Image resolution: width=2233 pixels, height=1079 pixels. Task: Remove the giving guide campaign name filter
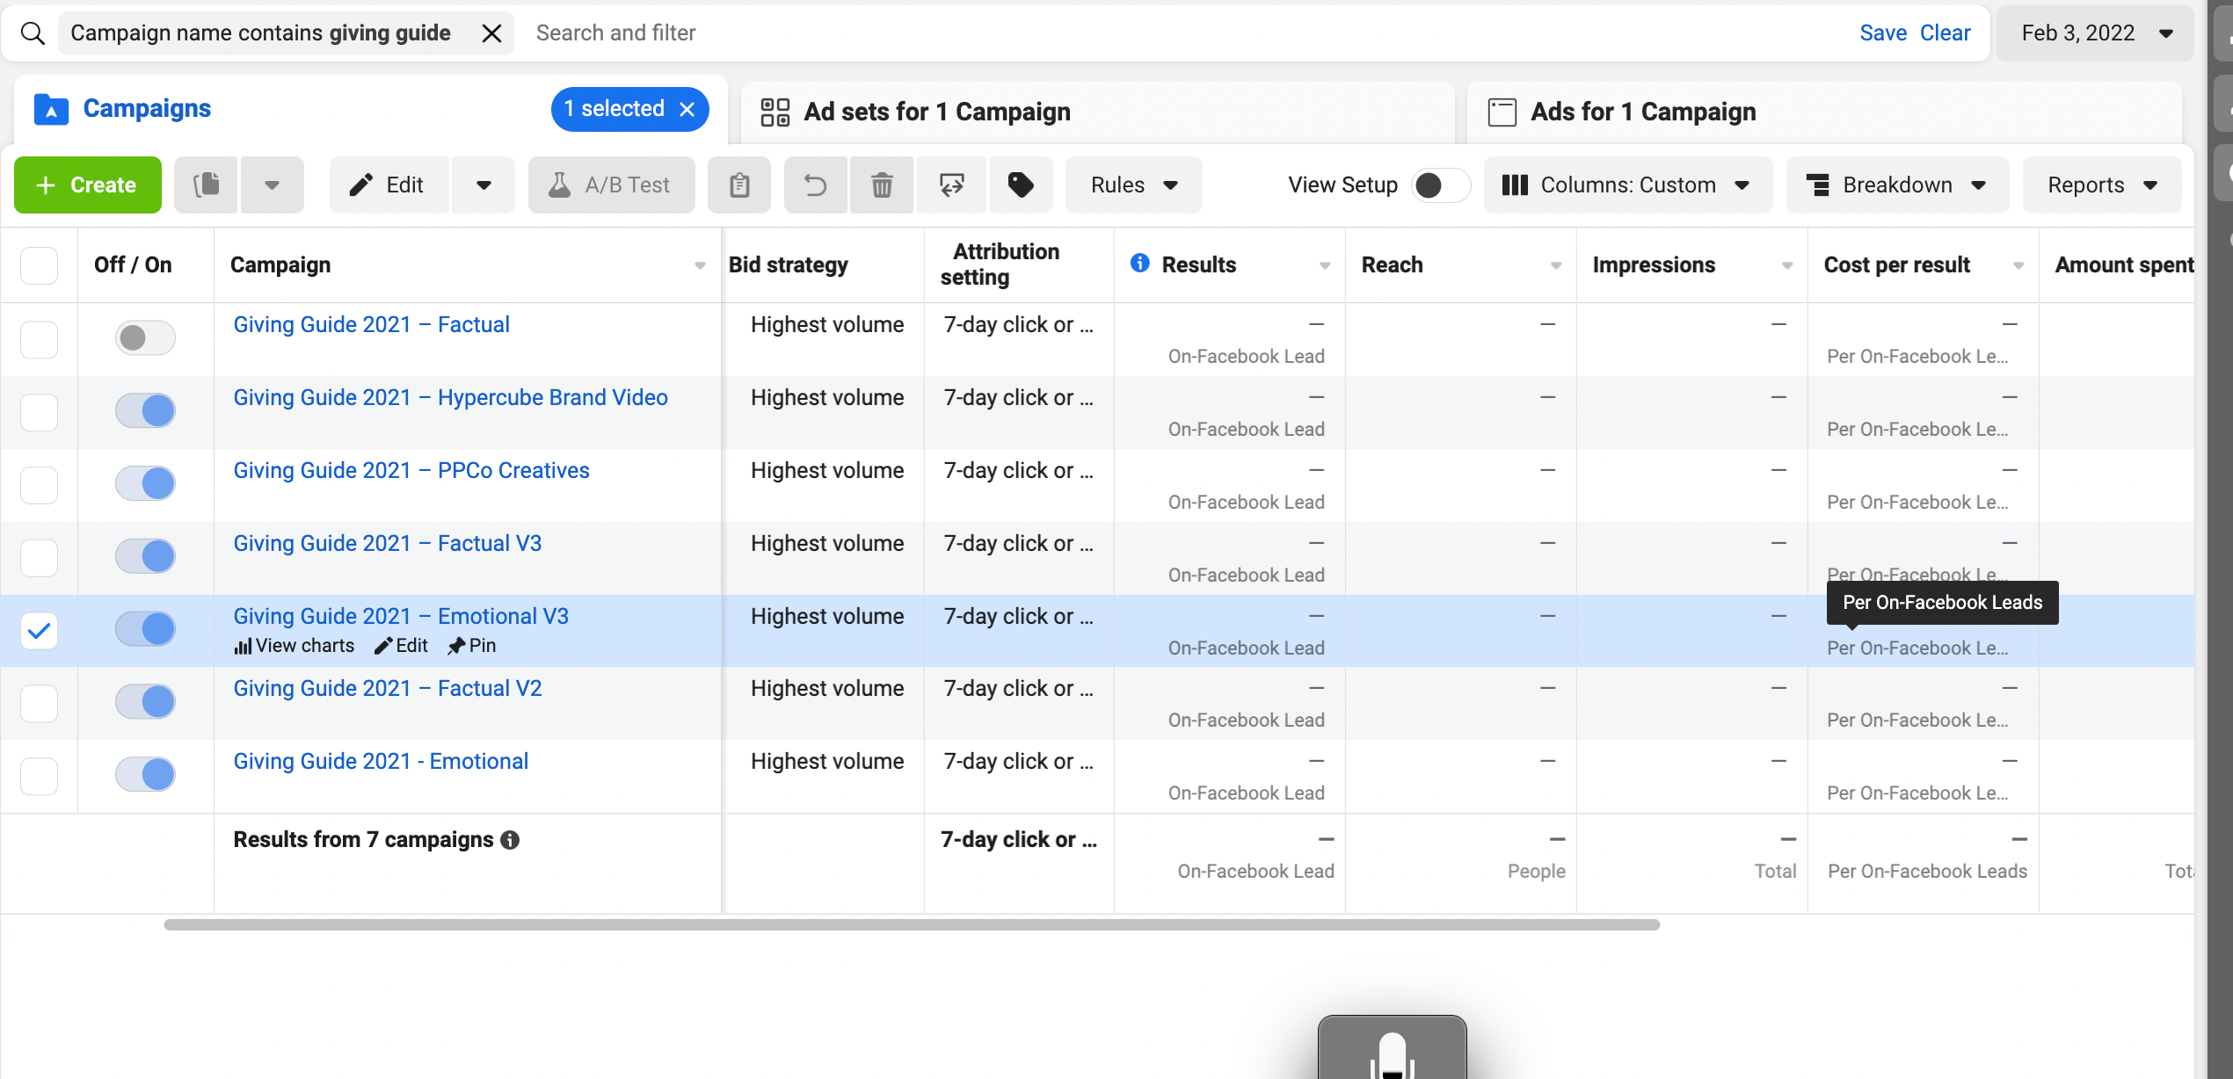pos(491,33)
